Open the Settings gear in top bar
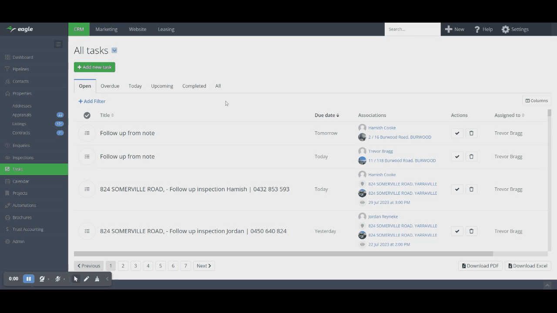Screen dimensions: 557x313 pyautogui.click(x=505, y=29)
